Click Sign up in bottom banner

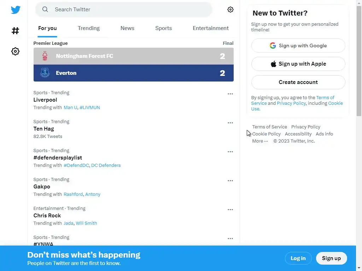331,258
